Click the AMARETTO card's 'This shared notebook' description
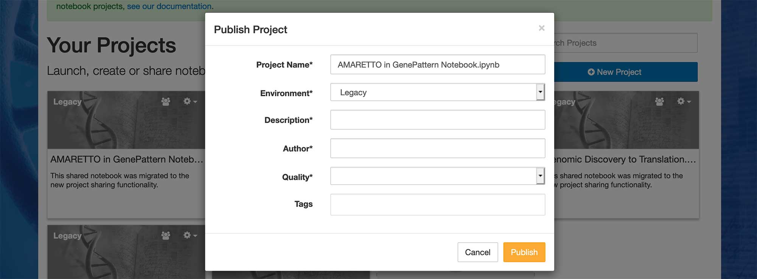Screen dimensions: 757x279 120,180
